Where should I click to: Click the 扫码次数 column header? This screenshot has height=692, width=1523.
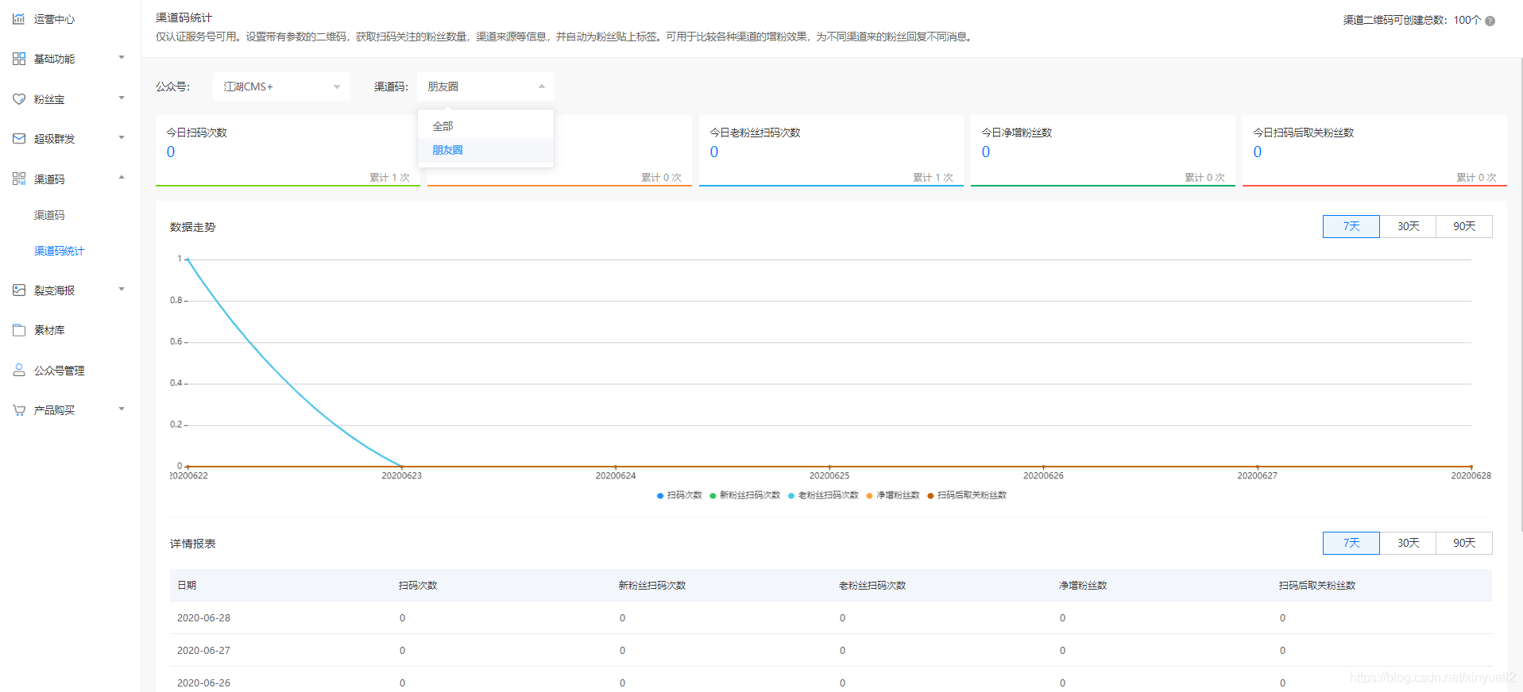(x=418, y=585)
